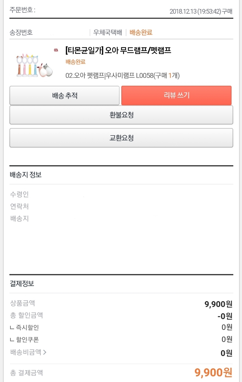Request a refund with 환불요청
242x382 pixels.
[121, 115]
